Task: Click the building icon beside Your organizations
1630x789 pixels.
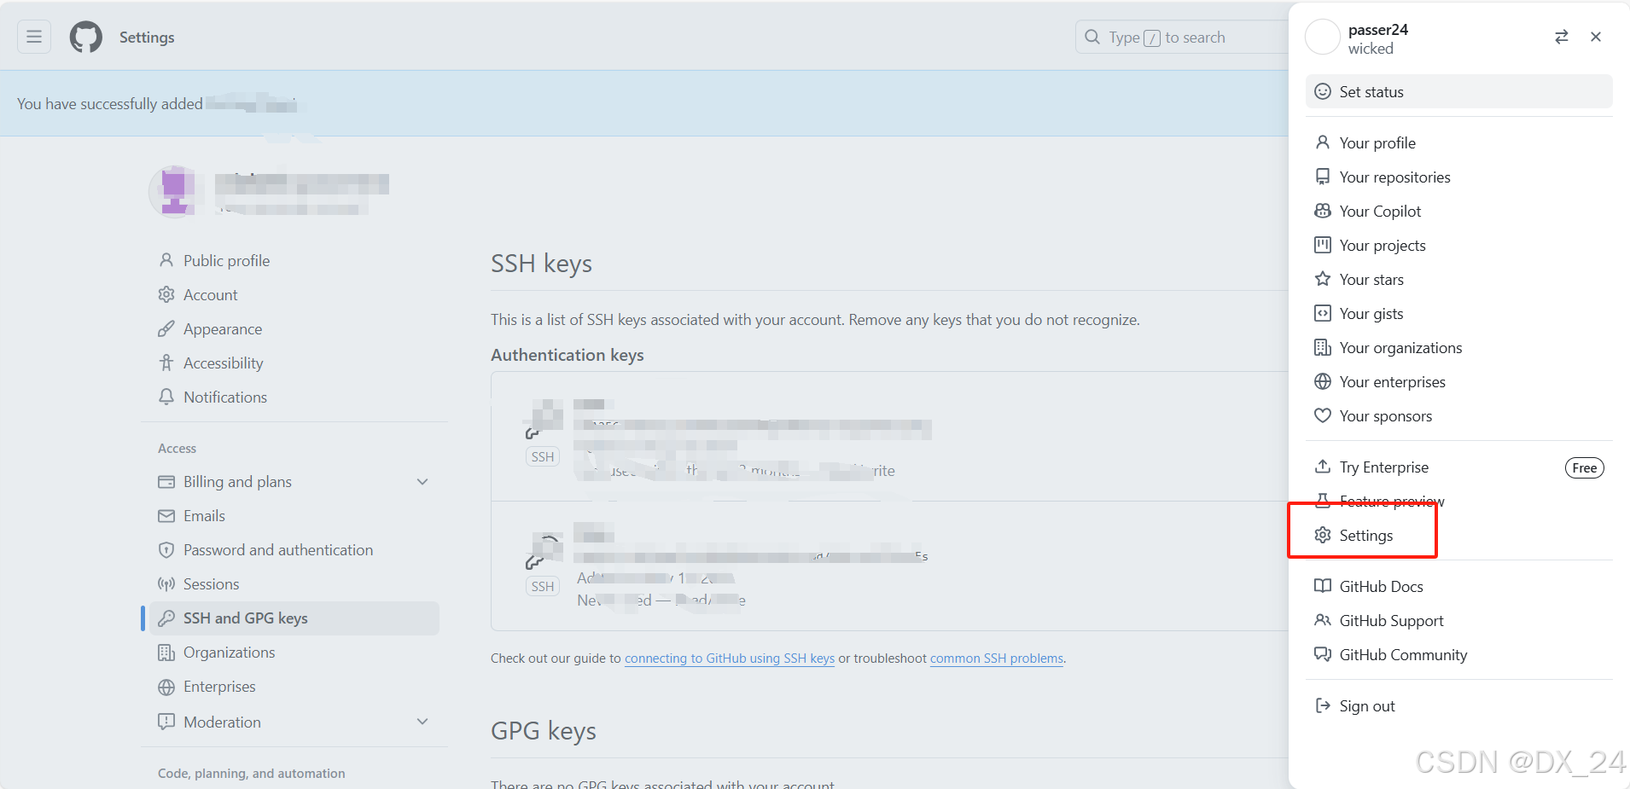Action: (1323, 347)
